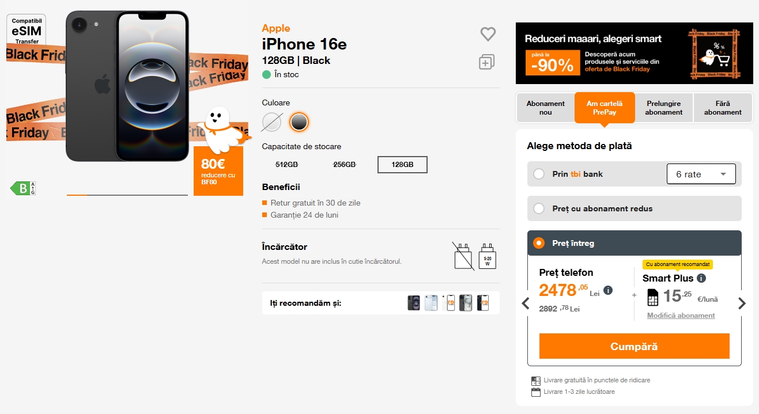Switch to Abonament nou tab

[545, 108]
